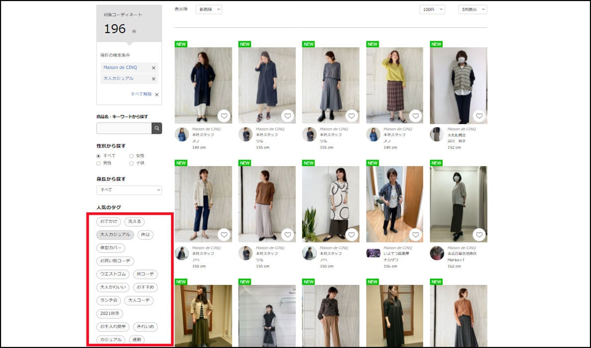Viewport: 591px width, 348px height.
Task: Click the keyword search input field
Action: [124, 129]
